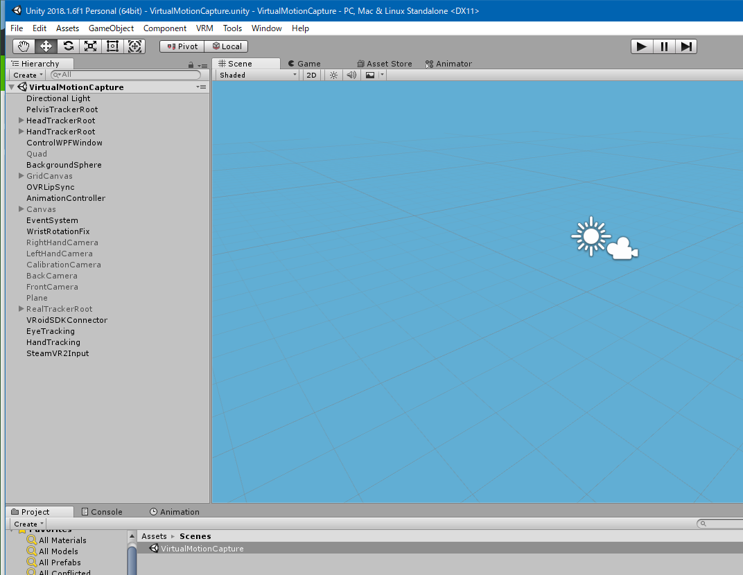Toggle 2D scene view mode
Viewport: 743px width, 575px height.
pyautogui.click(x=311, y=75)
